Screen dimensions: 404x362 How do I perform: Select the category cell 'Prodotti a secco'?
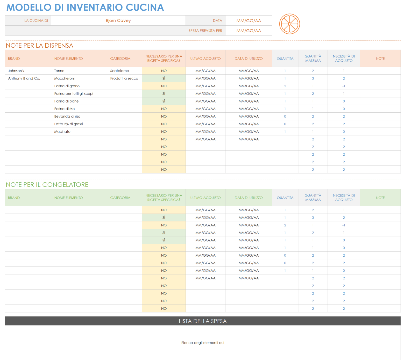124,78
